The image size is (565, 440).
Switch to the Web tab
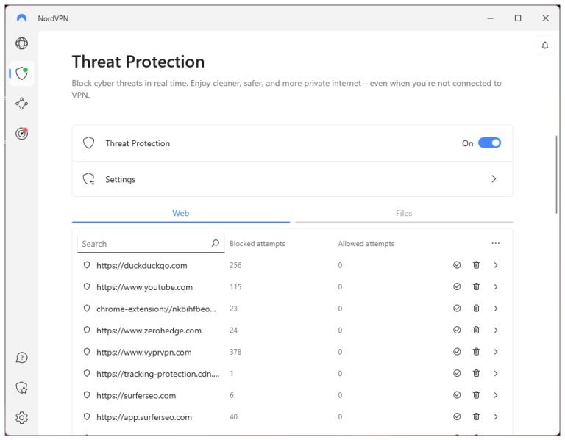[180, 213]
